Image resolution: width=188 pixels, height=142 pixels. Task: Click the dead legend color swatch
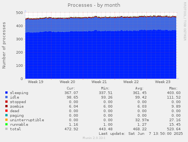coord(6,111)
